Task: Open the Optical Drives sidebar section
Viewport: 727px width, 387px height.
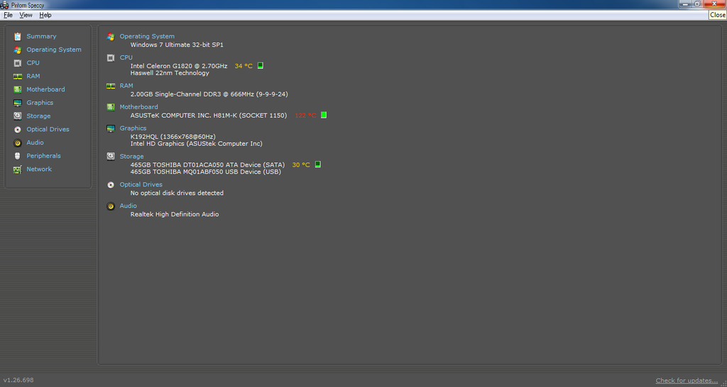Action: point(48,129)
